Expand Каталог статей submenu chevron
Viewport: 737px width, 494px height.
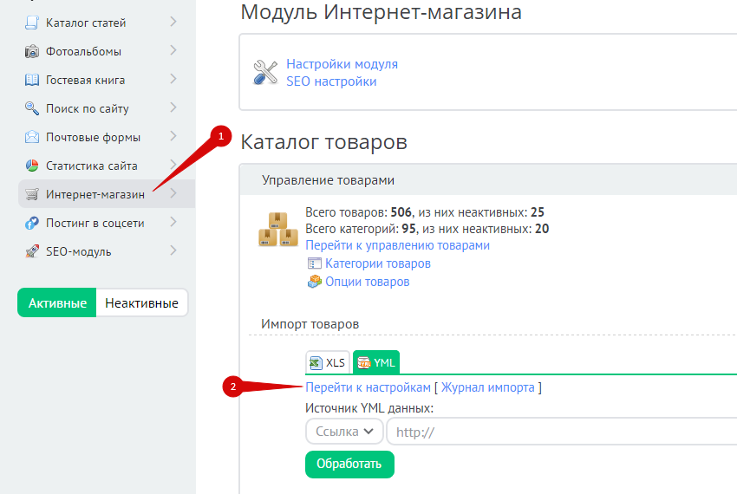[173, 22]
